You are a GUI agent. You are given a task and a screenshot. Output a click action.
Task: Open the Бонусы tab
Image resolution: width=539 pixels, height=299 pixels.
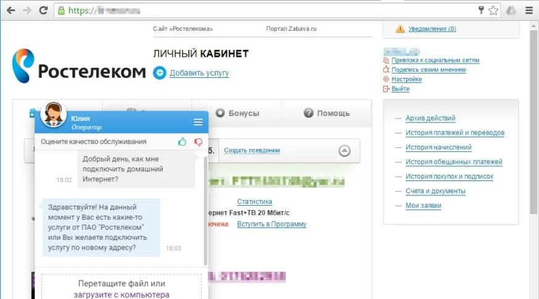point(237,113)
